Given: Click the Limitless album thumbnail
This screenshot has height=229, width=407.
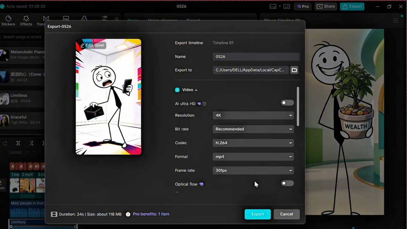Looking at the screenshot, I should click(x=5, y=99).
